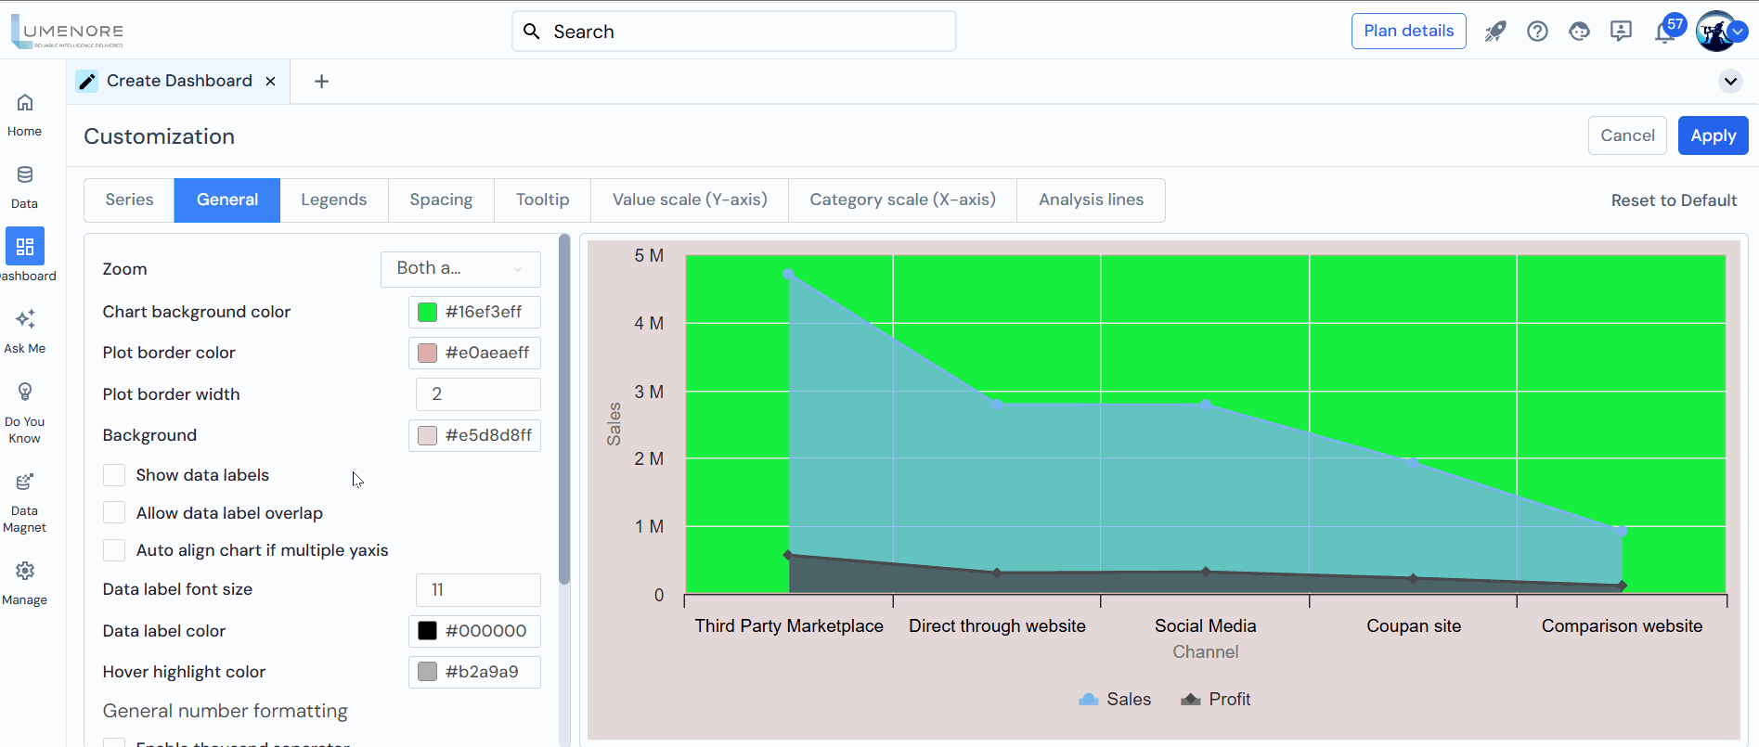Image resolution: width=1759 pixels, height=747 pixels.
Task: Click the rocket icon in header
Action: (1494, 32)
